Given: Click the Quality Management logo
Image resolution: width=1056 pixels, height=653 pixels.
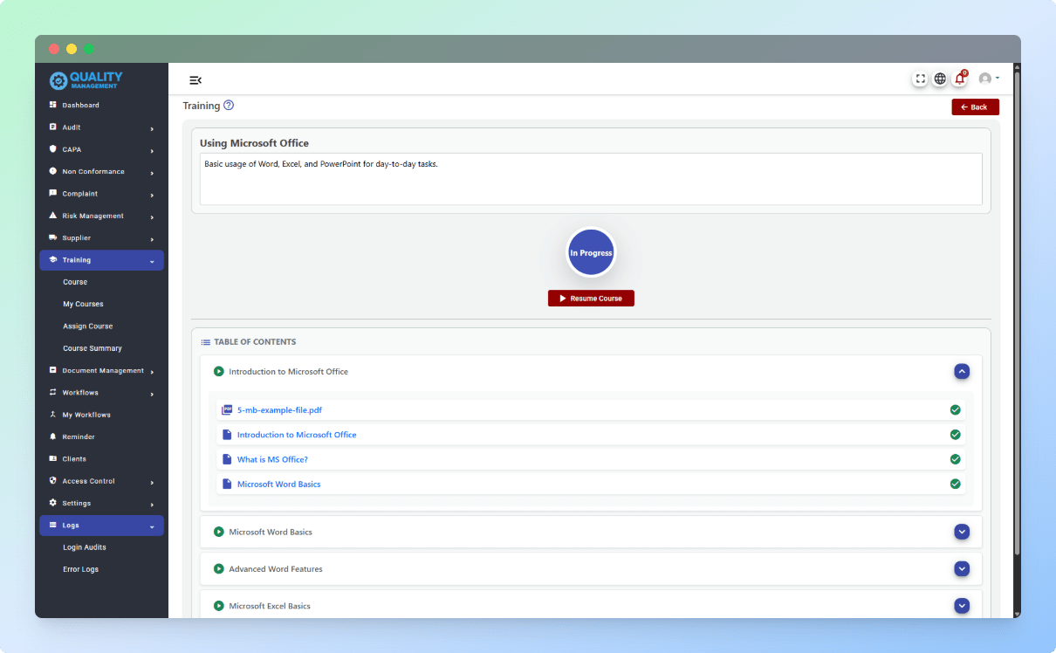Looking at the screenshot, I should tap(86, 80).
